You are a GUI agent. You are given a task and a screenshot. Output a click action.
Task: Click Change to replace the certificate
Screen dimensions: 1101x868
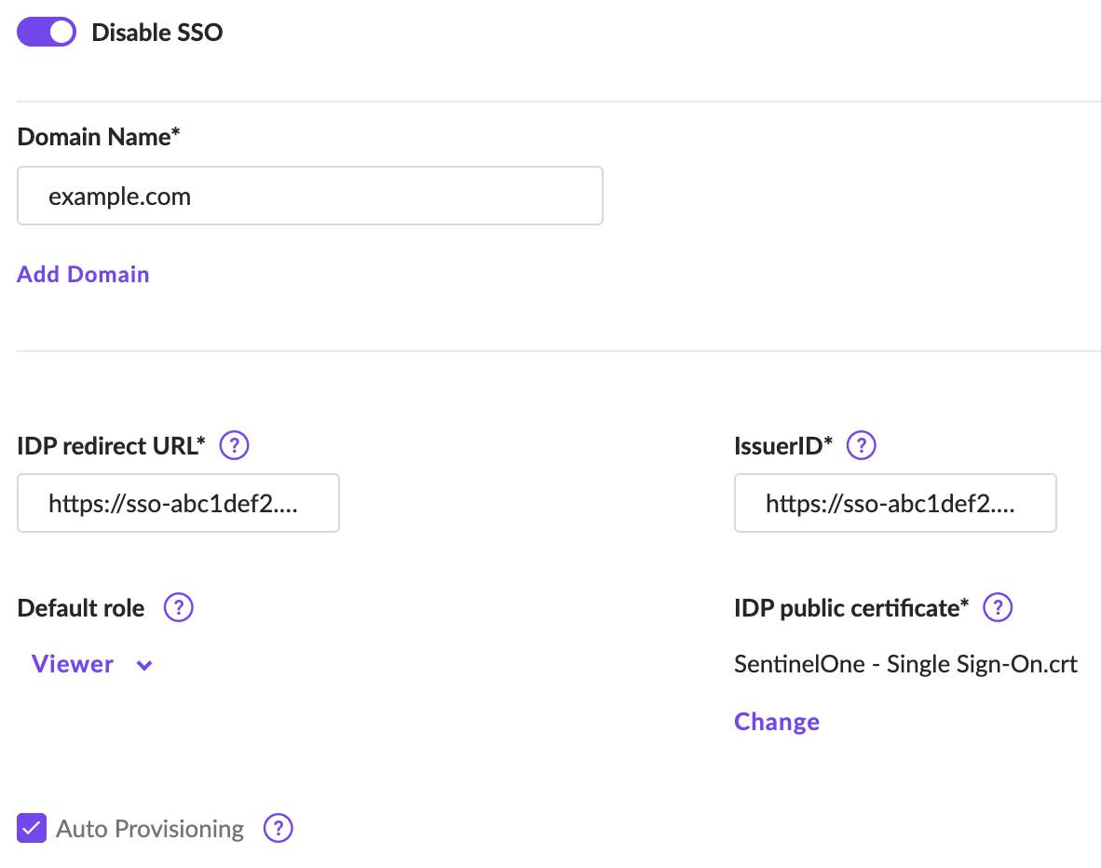pos(776,721)
